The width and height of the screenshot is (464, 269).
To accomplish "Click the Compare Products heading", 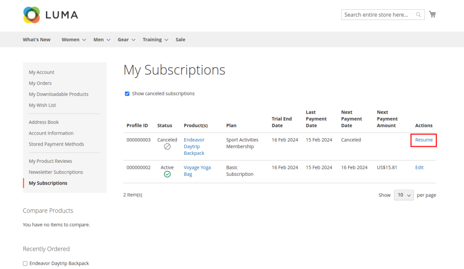I will [48, 211].
